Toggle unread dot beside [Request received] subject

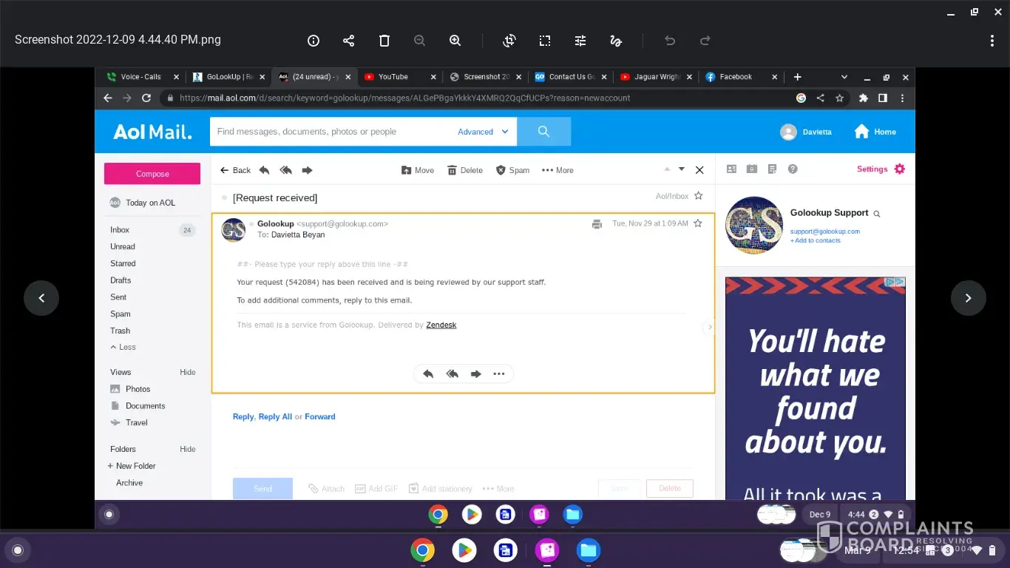[x=225, y=197]
